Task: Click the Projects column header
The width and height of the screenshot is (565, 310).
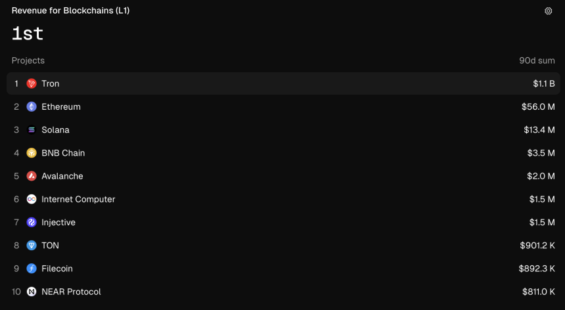Action: pos(28,60)
